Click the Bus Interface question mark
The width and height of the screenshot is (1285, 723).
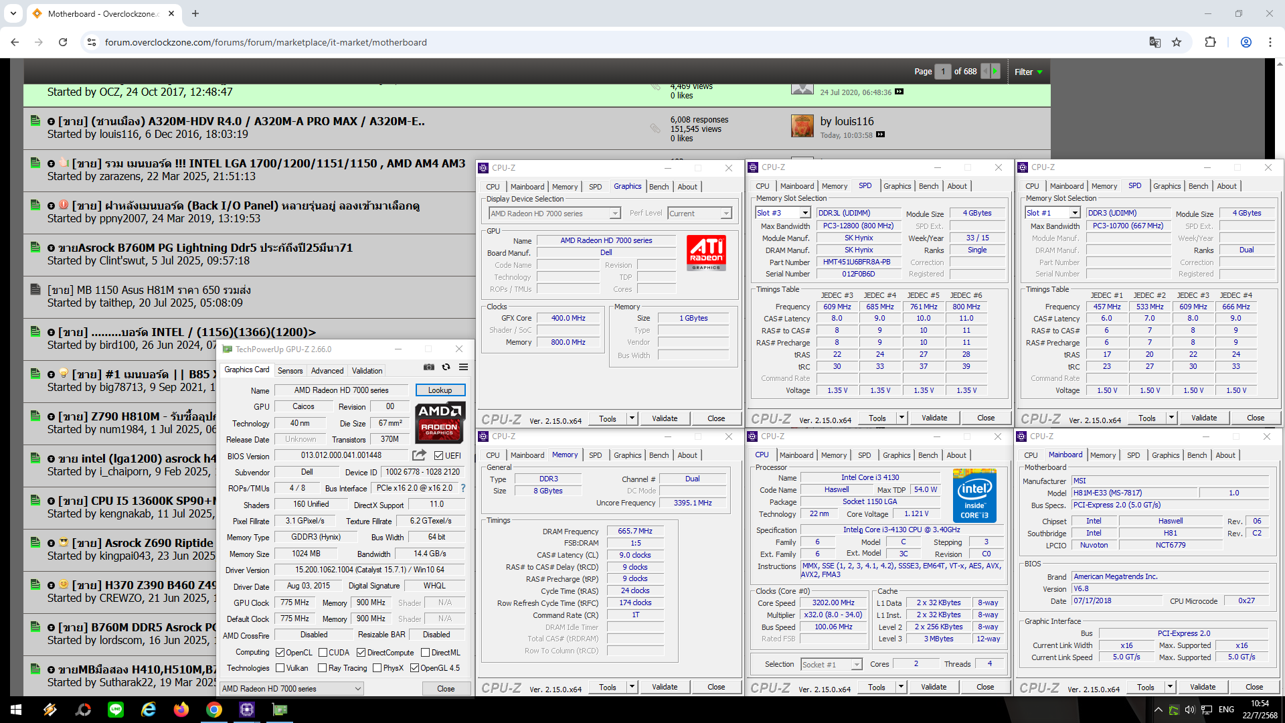pos(463,488)
